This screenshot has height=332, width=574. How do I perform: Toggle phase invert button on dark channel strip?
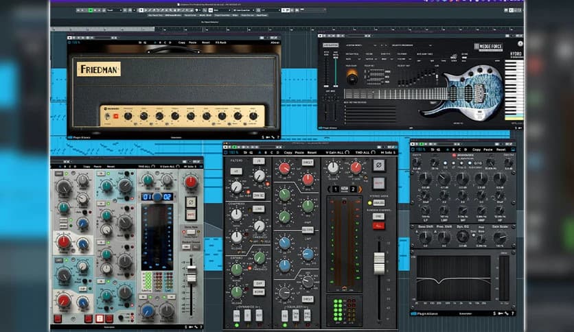pos(379,165)
